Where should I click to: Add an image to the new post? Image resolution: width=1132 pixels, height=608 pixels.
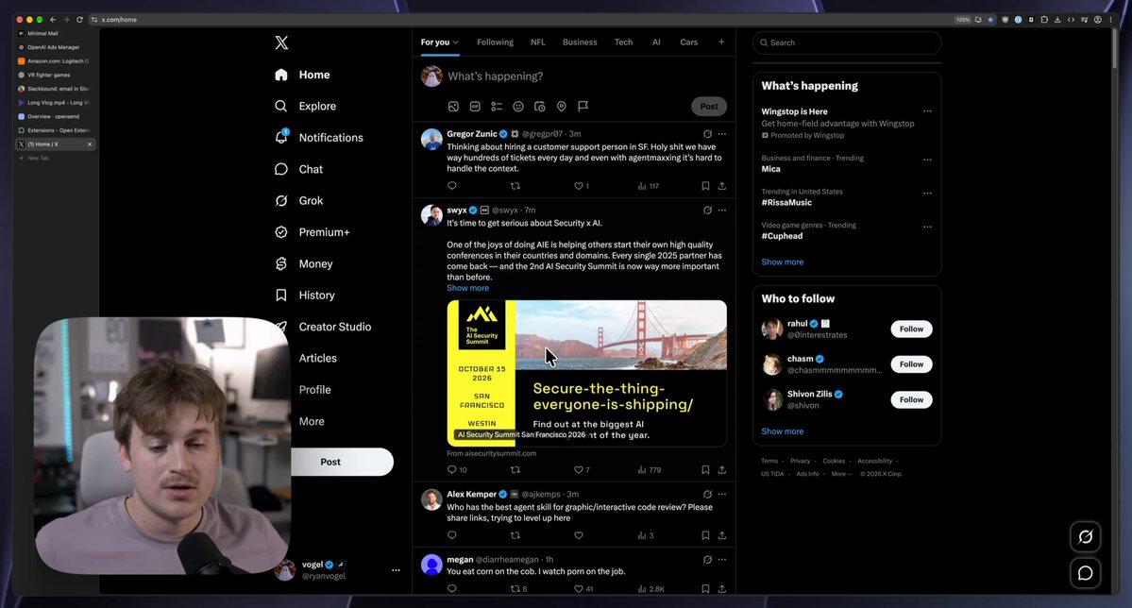[x=453, y=106]
